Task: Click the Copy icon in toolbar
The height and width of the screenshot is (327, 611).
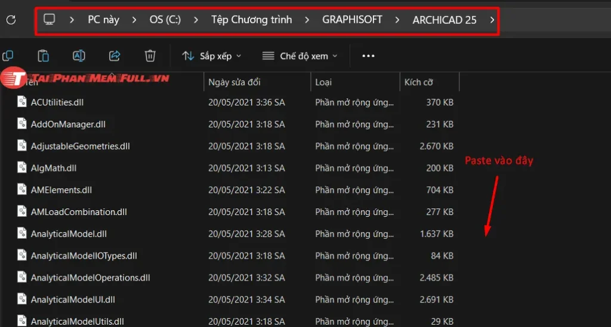Action: click(8, 56)
